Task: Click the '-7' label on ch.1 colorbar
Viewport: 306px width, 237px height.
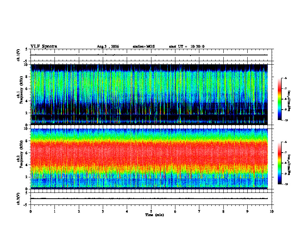Action: (x=285, y=89)
